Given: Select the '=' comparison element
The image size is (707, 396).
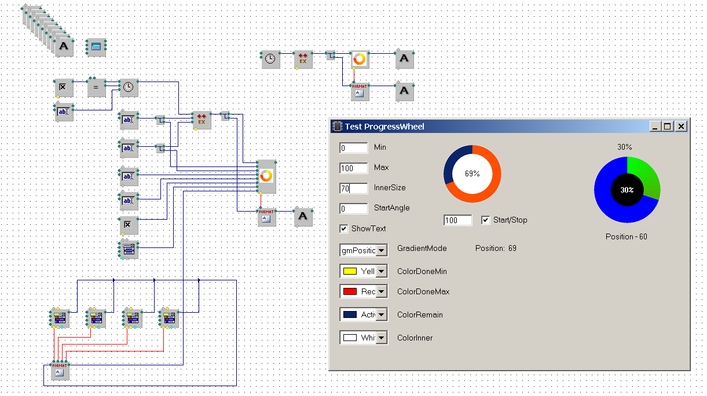Looking at the screenshot, I should 96,87.
